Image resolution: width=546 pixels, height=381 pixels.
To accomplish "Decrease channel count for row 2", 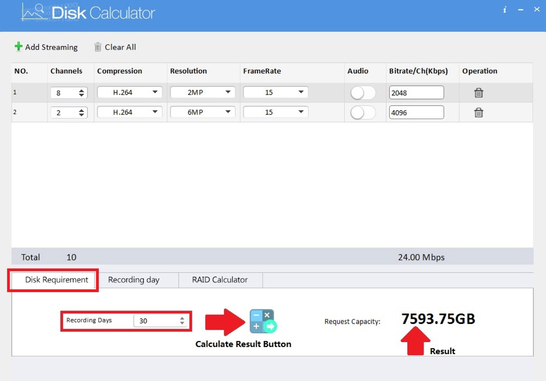I will (81, 115).
